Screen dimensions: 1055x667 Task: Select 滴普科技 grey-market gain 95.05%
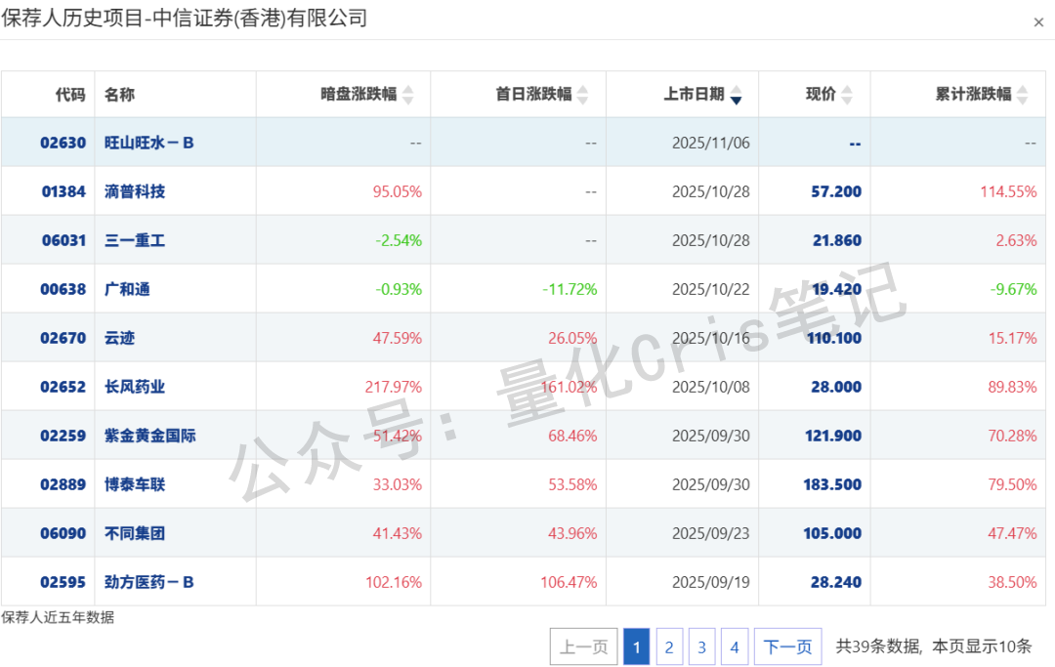click(x=397, y=191)
